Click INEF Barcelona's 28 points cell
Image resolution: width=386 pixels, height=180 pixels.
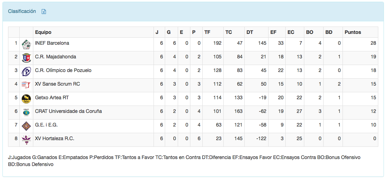(373, 43)
